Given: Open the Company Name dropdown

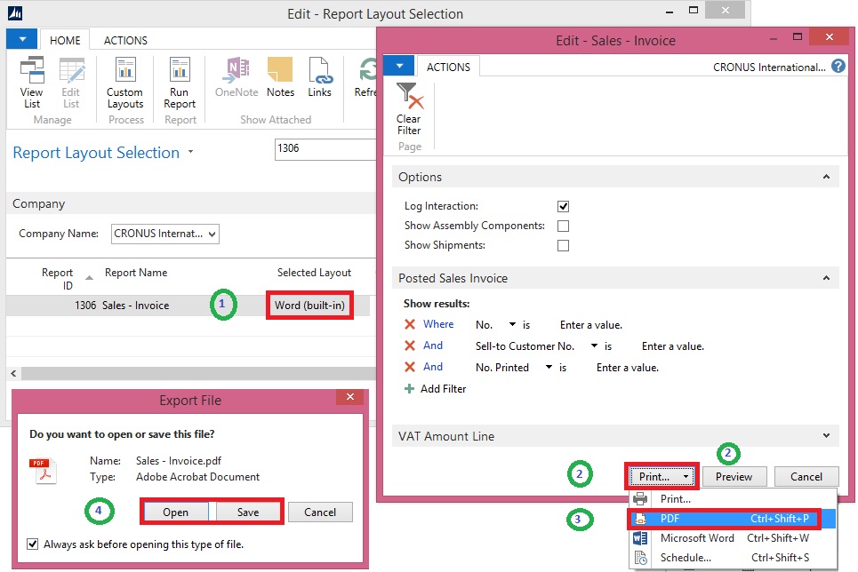Looking at the screenshot, I should click(x=165, y=234).
